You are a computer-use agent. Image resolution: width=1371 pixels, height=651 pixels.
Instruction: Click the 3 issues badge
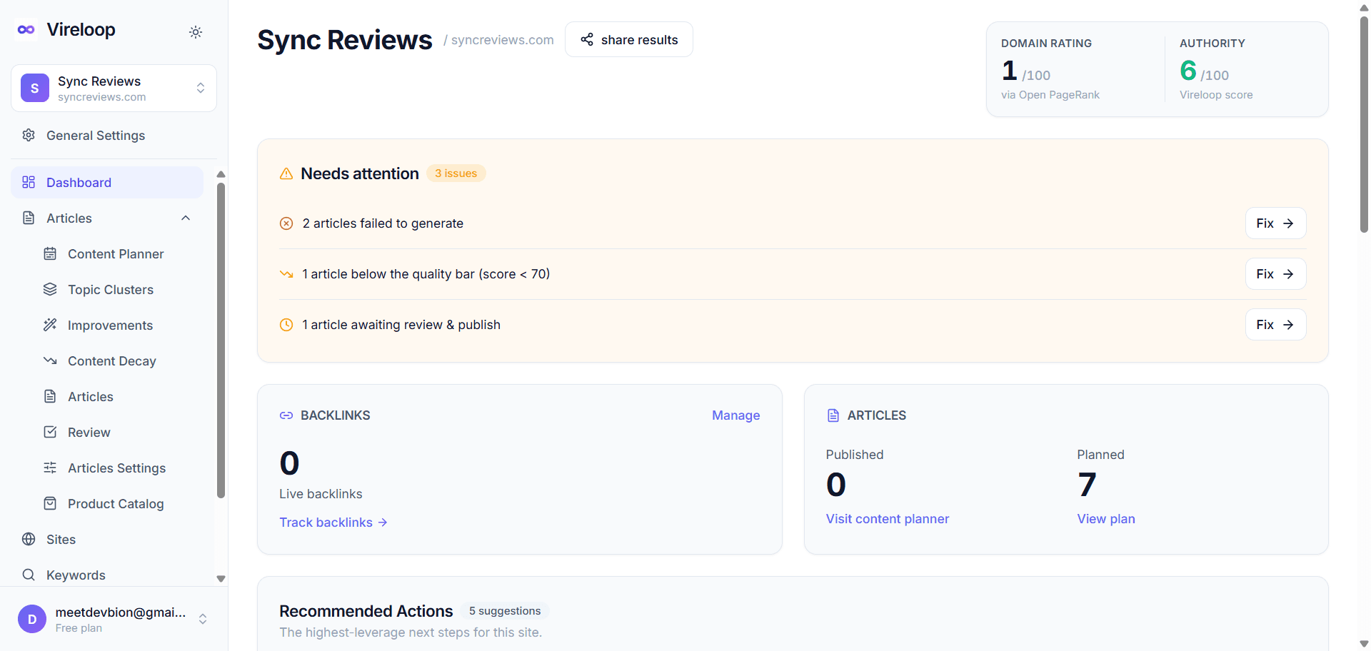(x=456, y=173)
